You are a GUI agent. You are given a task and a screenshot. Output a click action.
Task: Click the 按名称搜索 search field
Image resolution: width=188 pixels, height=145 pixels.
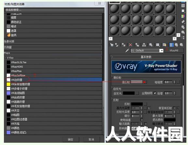click(54, 10)
